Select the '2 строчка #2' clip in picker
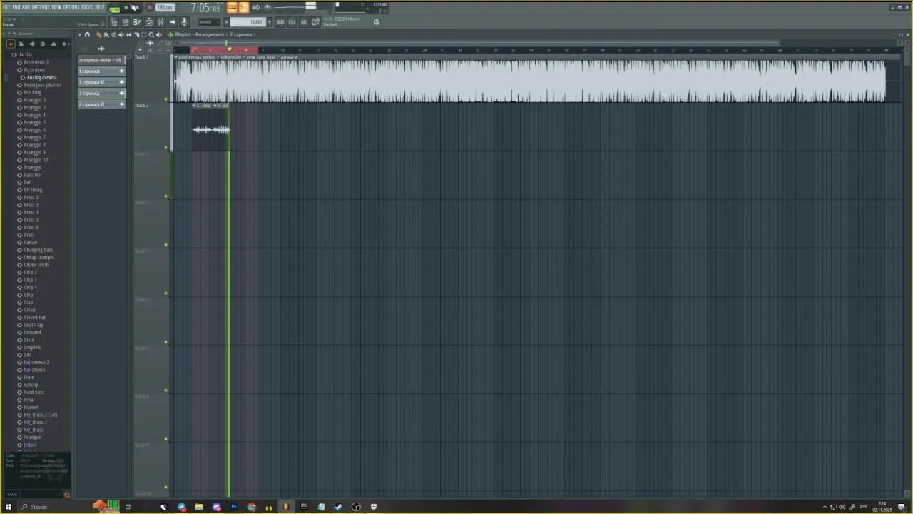Screen dimensions: 913x514 coord(101,104)
